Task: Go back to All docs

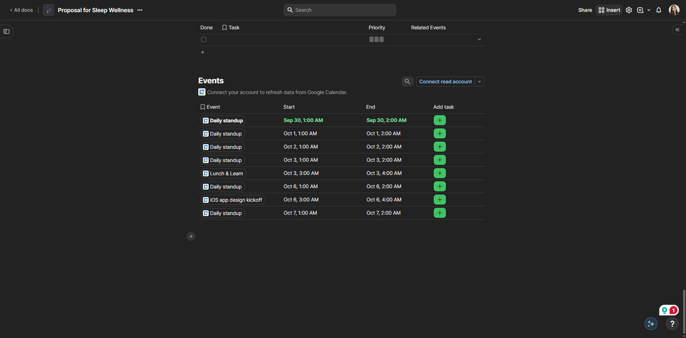Action: (x=21, y=10)
